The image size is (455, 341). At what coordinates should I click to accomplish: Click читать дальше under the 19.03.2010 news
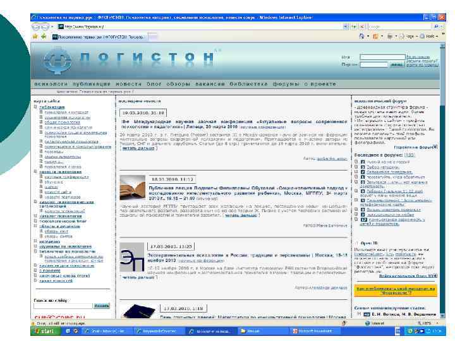(138, 148)
